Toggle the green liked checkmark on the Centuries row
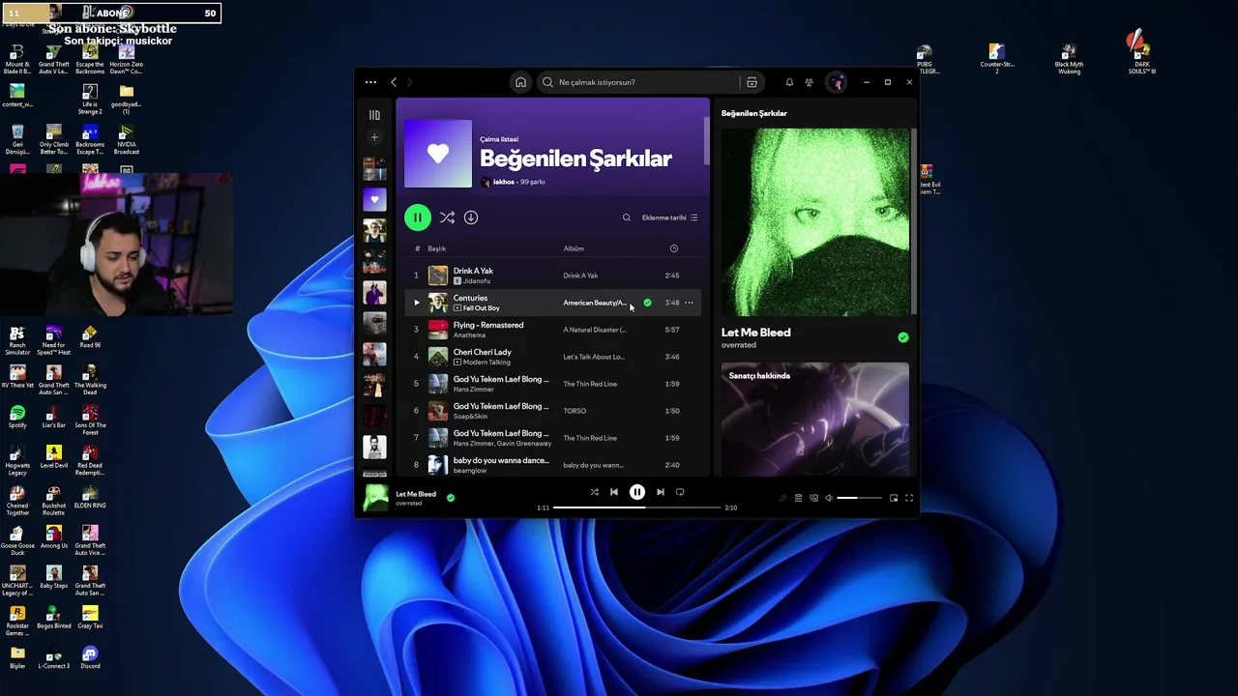Image resolution: width=1238 pixels, height=696 pixels. (x=647, y=303)
